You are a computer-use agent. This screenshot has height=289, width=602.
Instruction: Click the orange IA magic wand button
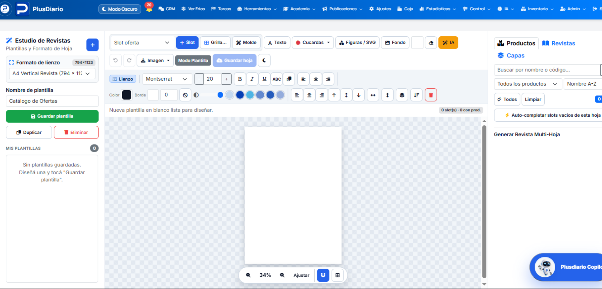coord(448,43)
